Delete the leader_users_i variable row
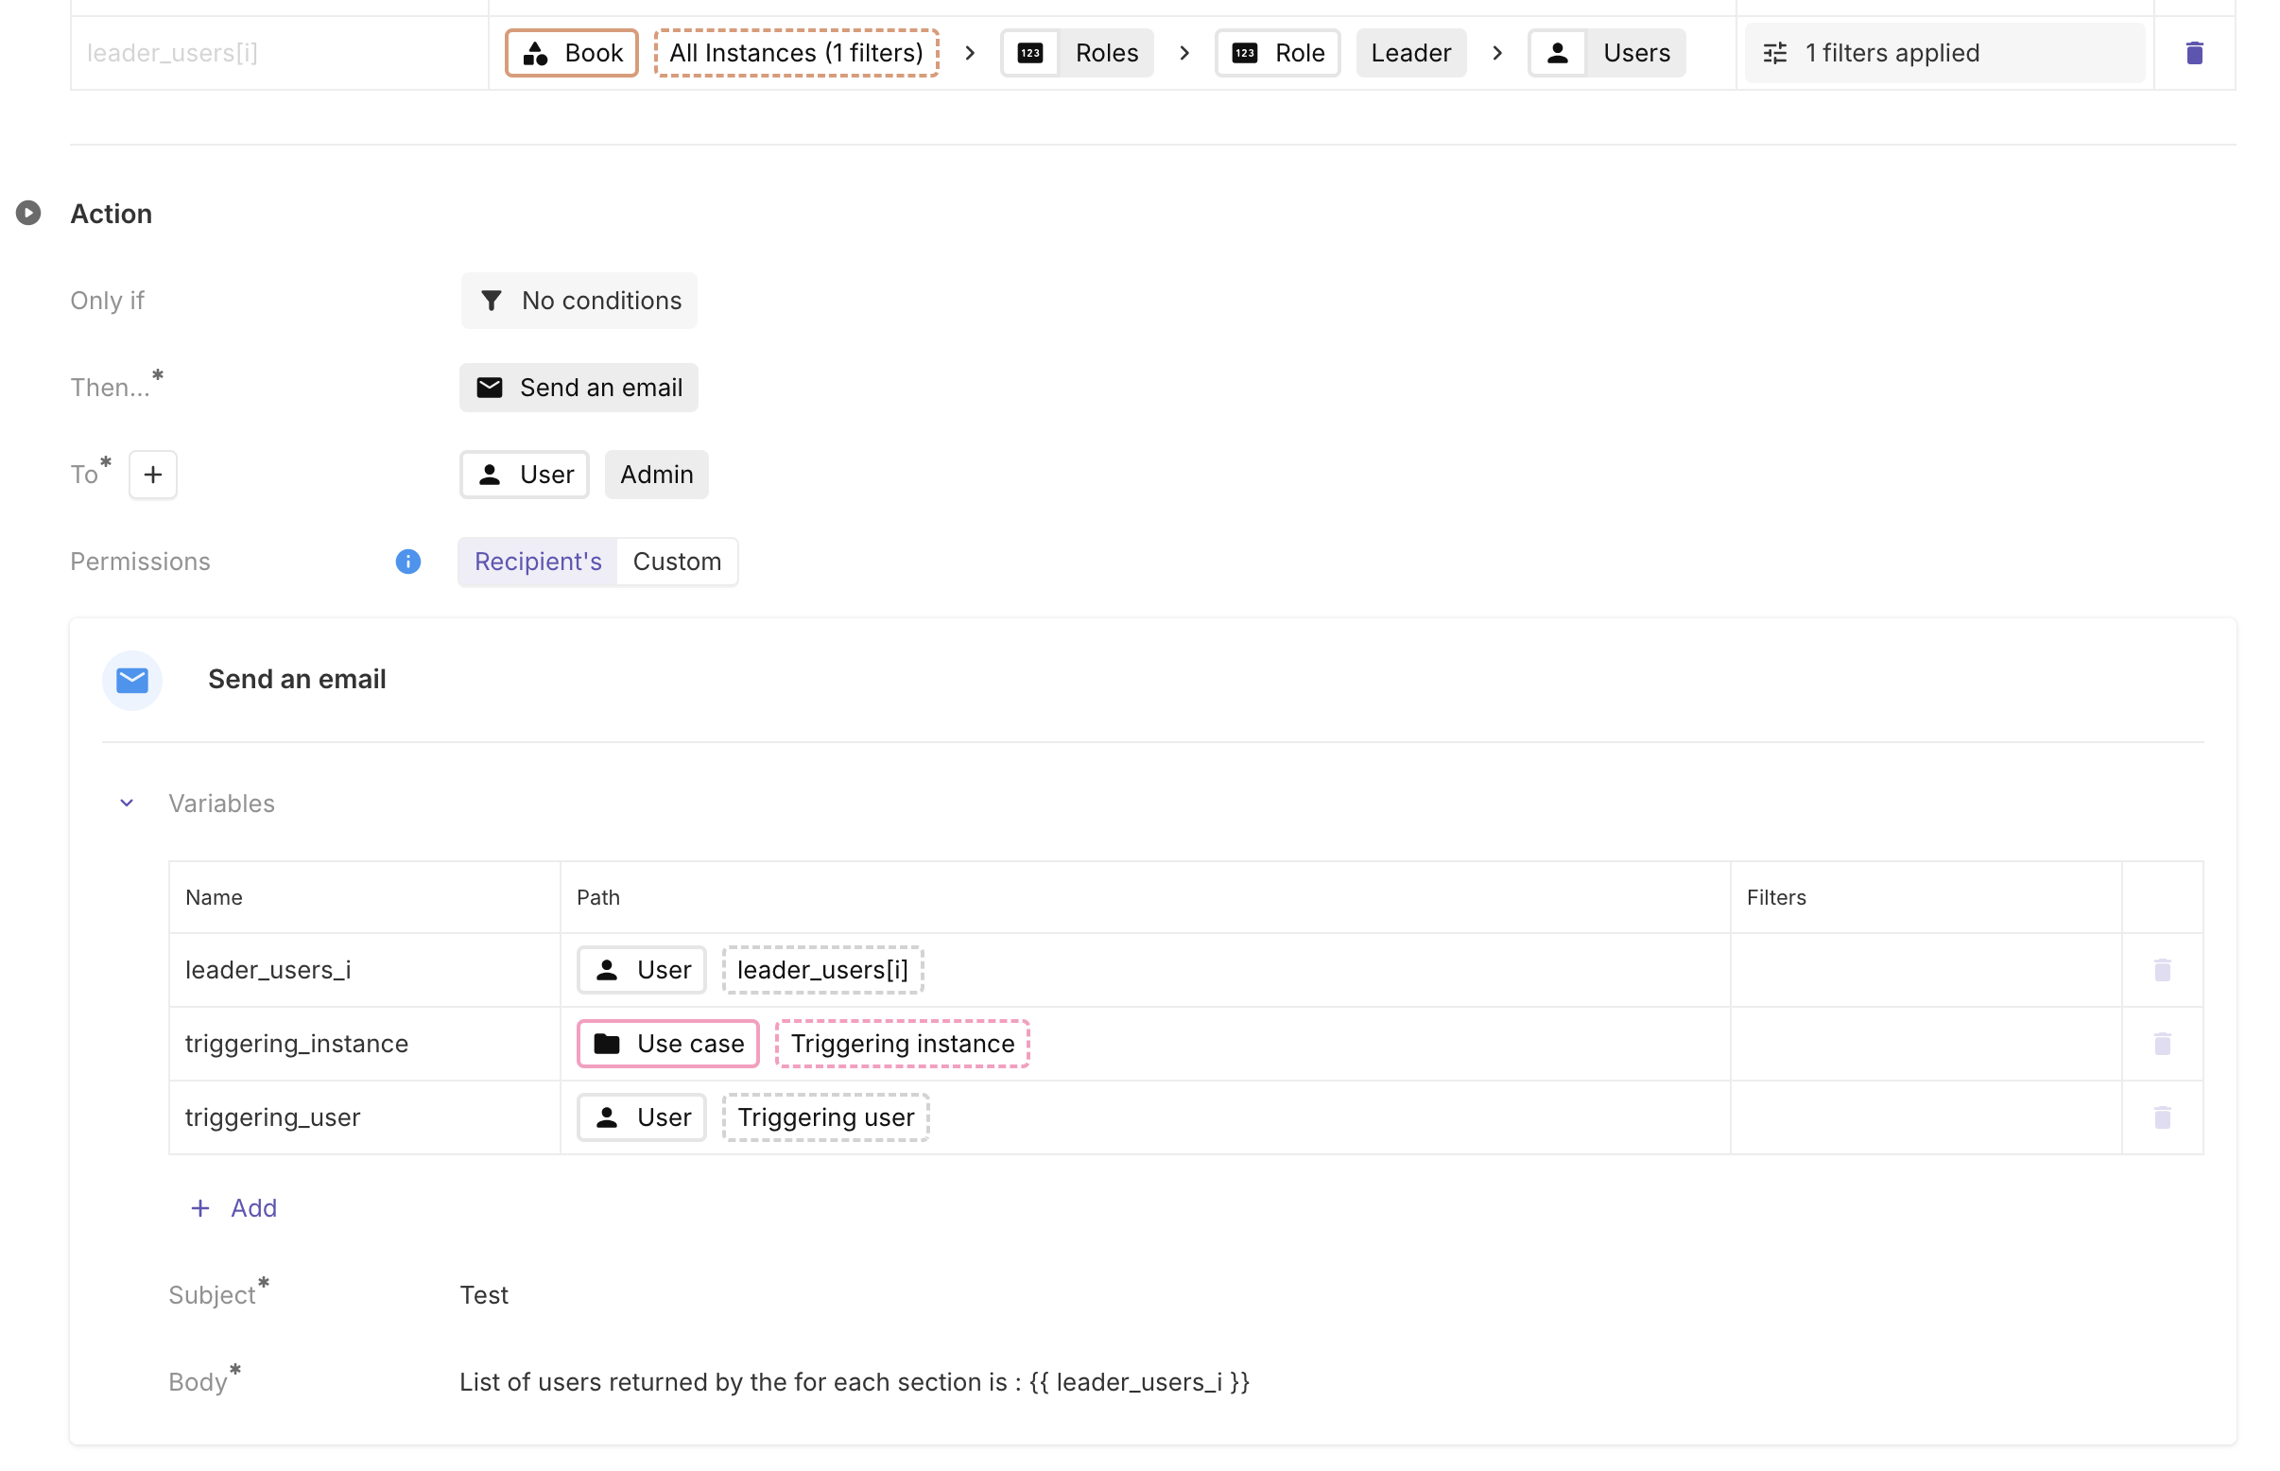This screenshot has height=1471, width=2280. click(x=2162, y=971)
